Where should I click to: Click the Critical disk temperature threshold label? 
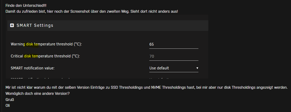pos(45,56)
